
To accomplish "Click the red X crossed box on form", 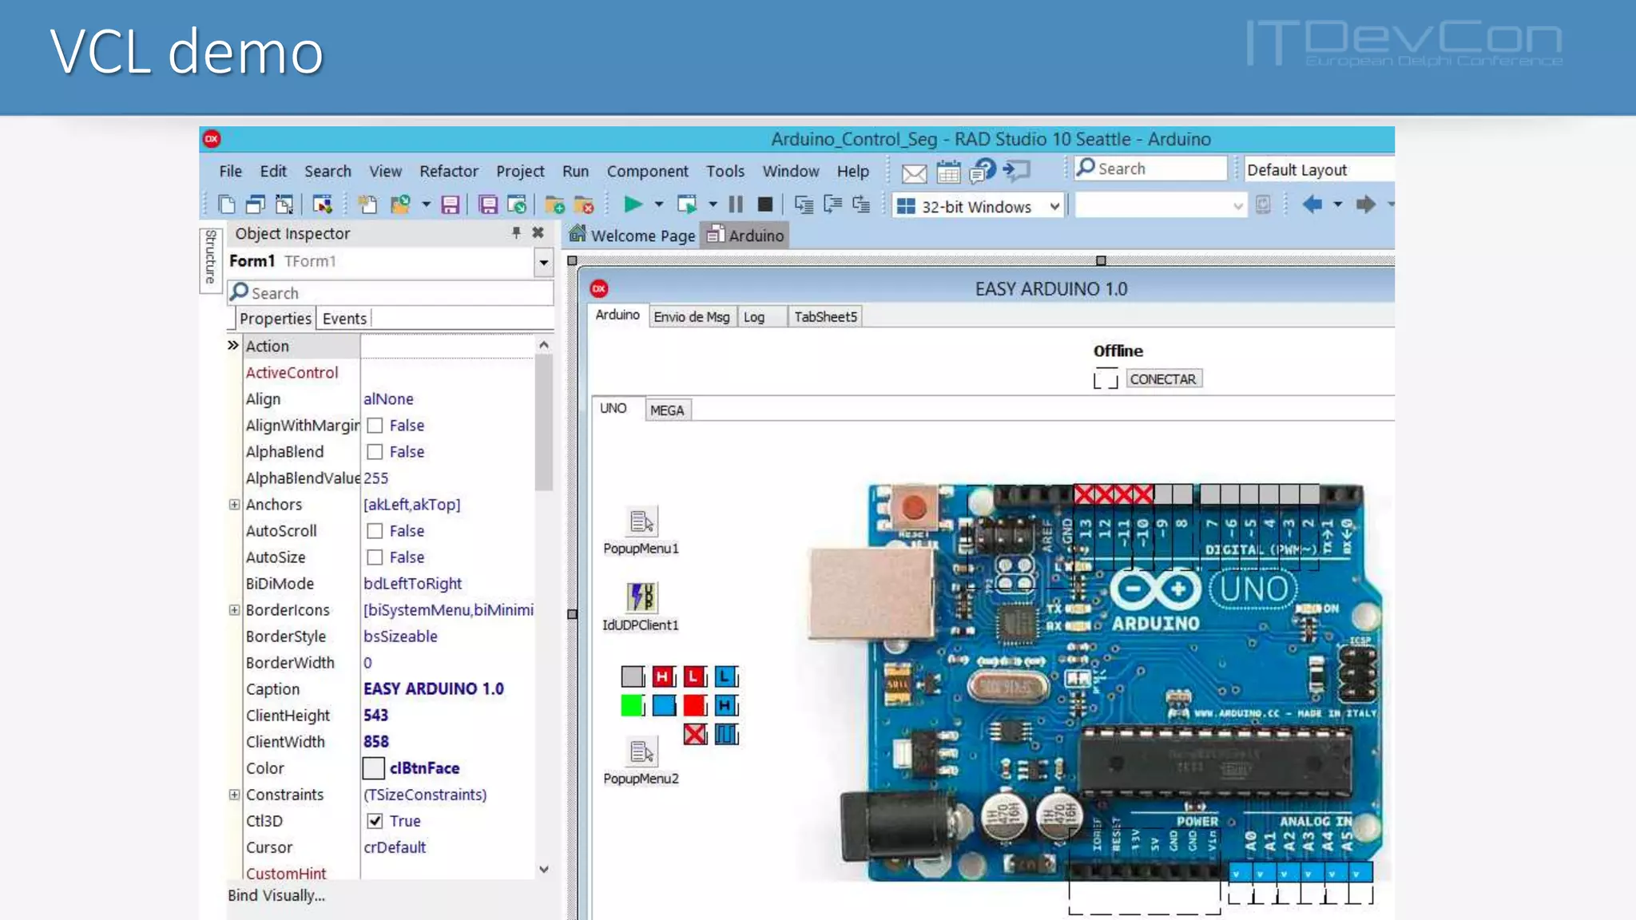I will pyautogui.click(x=695, y=734).
